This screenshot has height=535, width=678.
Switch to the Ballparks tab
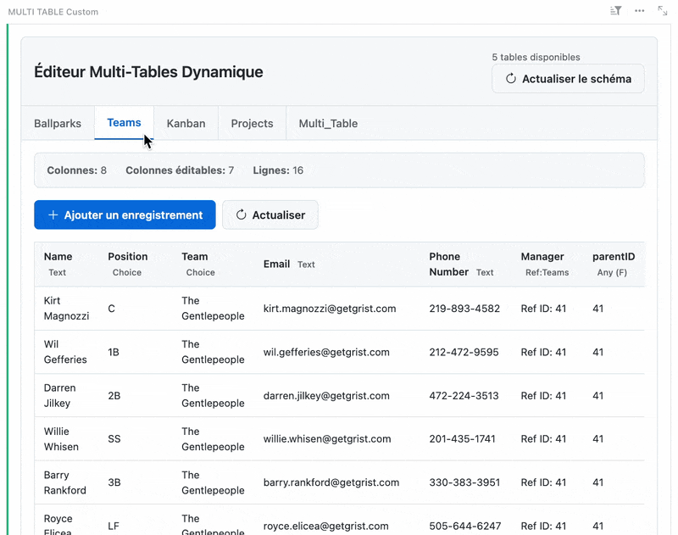pos(58,123)
